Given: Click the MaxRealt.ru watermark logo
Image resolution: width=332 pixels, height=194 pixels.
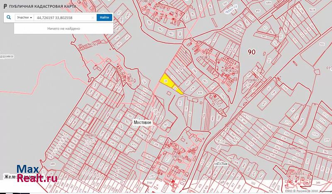Looking at the screenshot, I should point(30,174).
